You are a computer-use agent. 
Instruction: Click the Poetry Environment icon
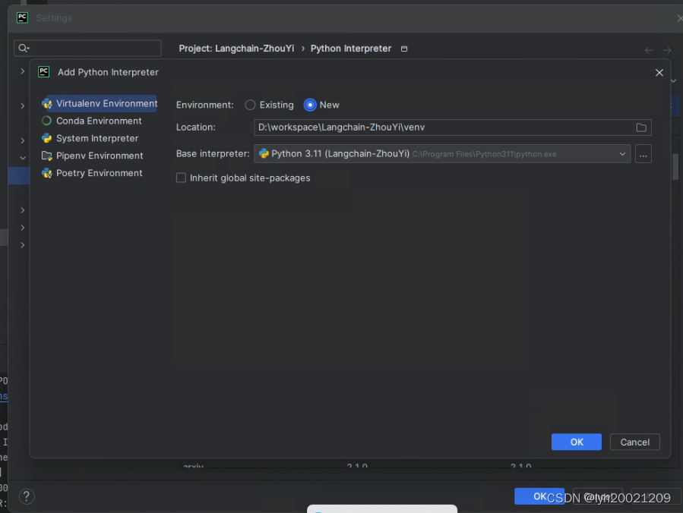[46, 173]
